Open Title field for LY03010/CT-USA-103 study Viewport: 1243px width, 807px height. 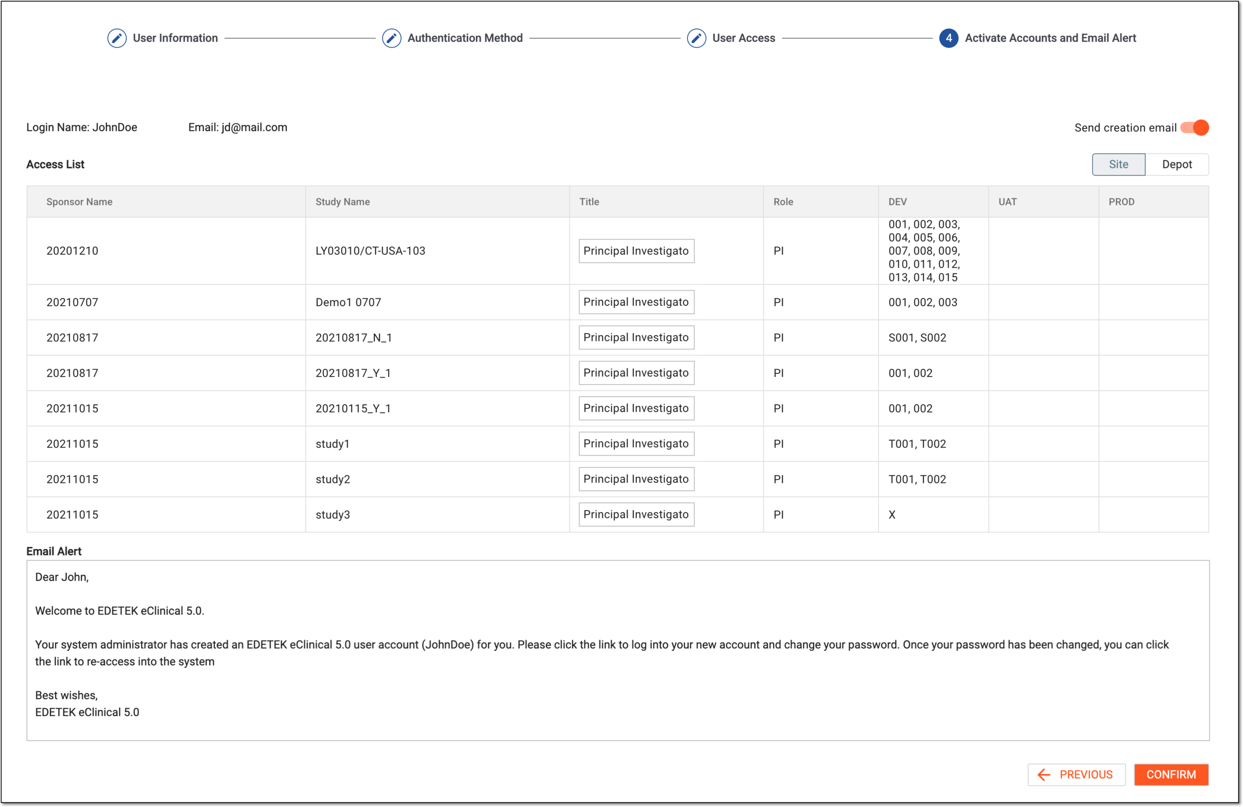tap(636, 251)
